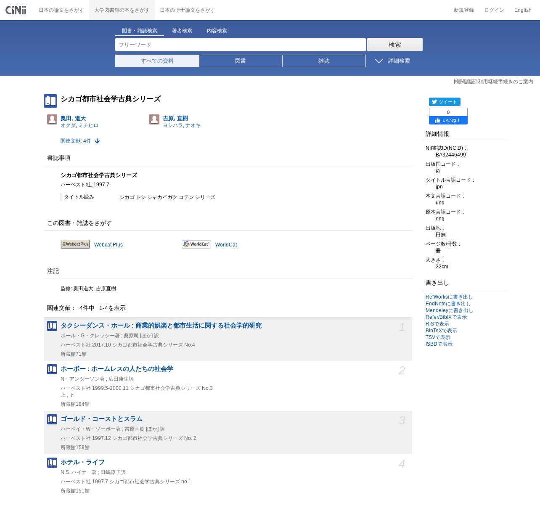Click the author avatar icon for 奥田, 道大
The height and width of the screenshot is (511, 540).
pos(52,119)
